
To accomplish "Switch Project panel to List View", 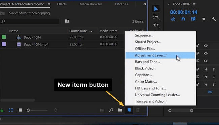I will coord(11,110).
